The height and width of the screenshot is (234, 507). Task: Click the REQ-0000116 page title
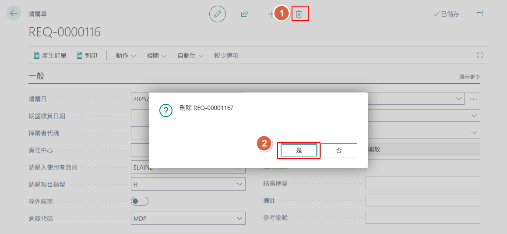[65, 32]
